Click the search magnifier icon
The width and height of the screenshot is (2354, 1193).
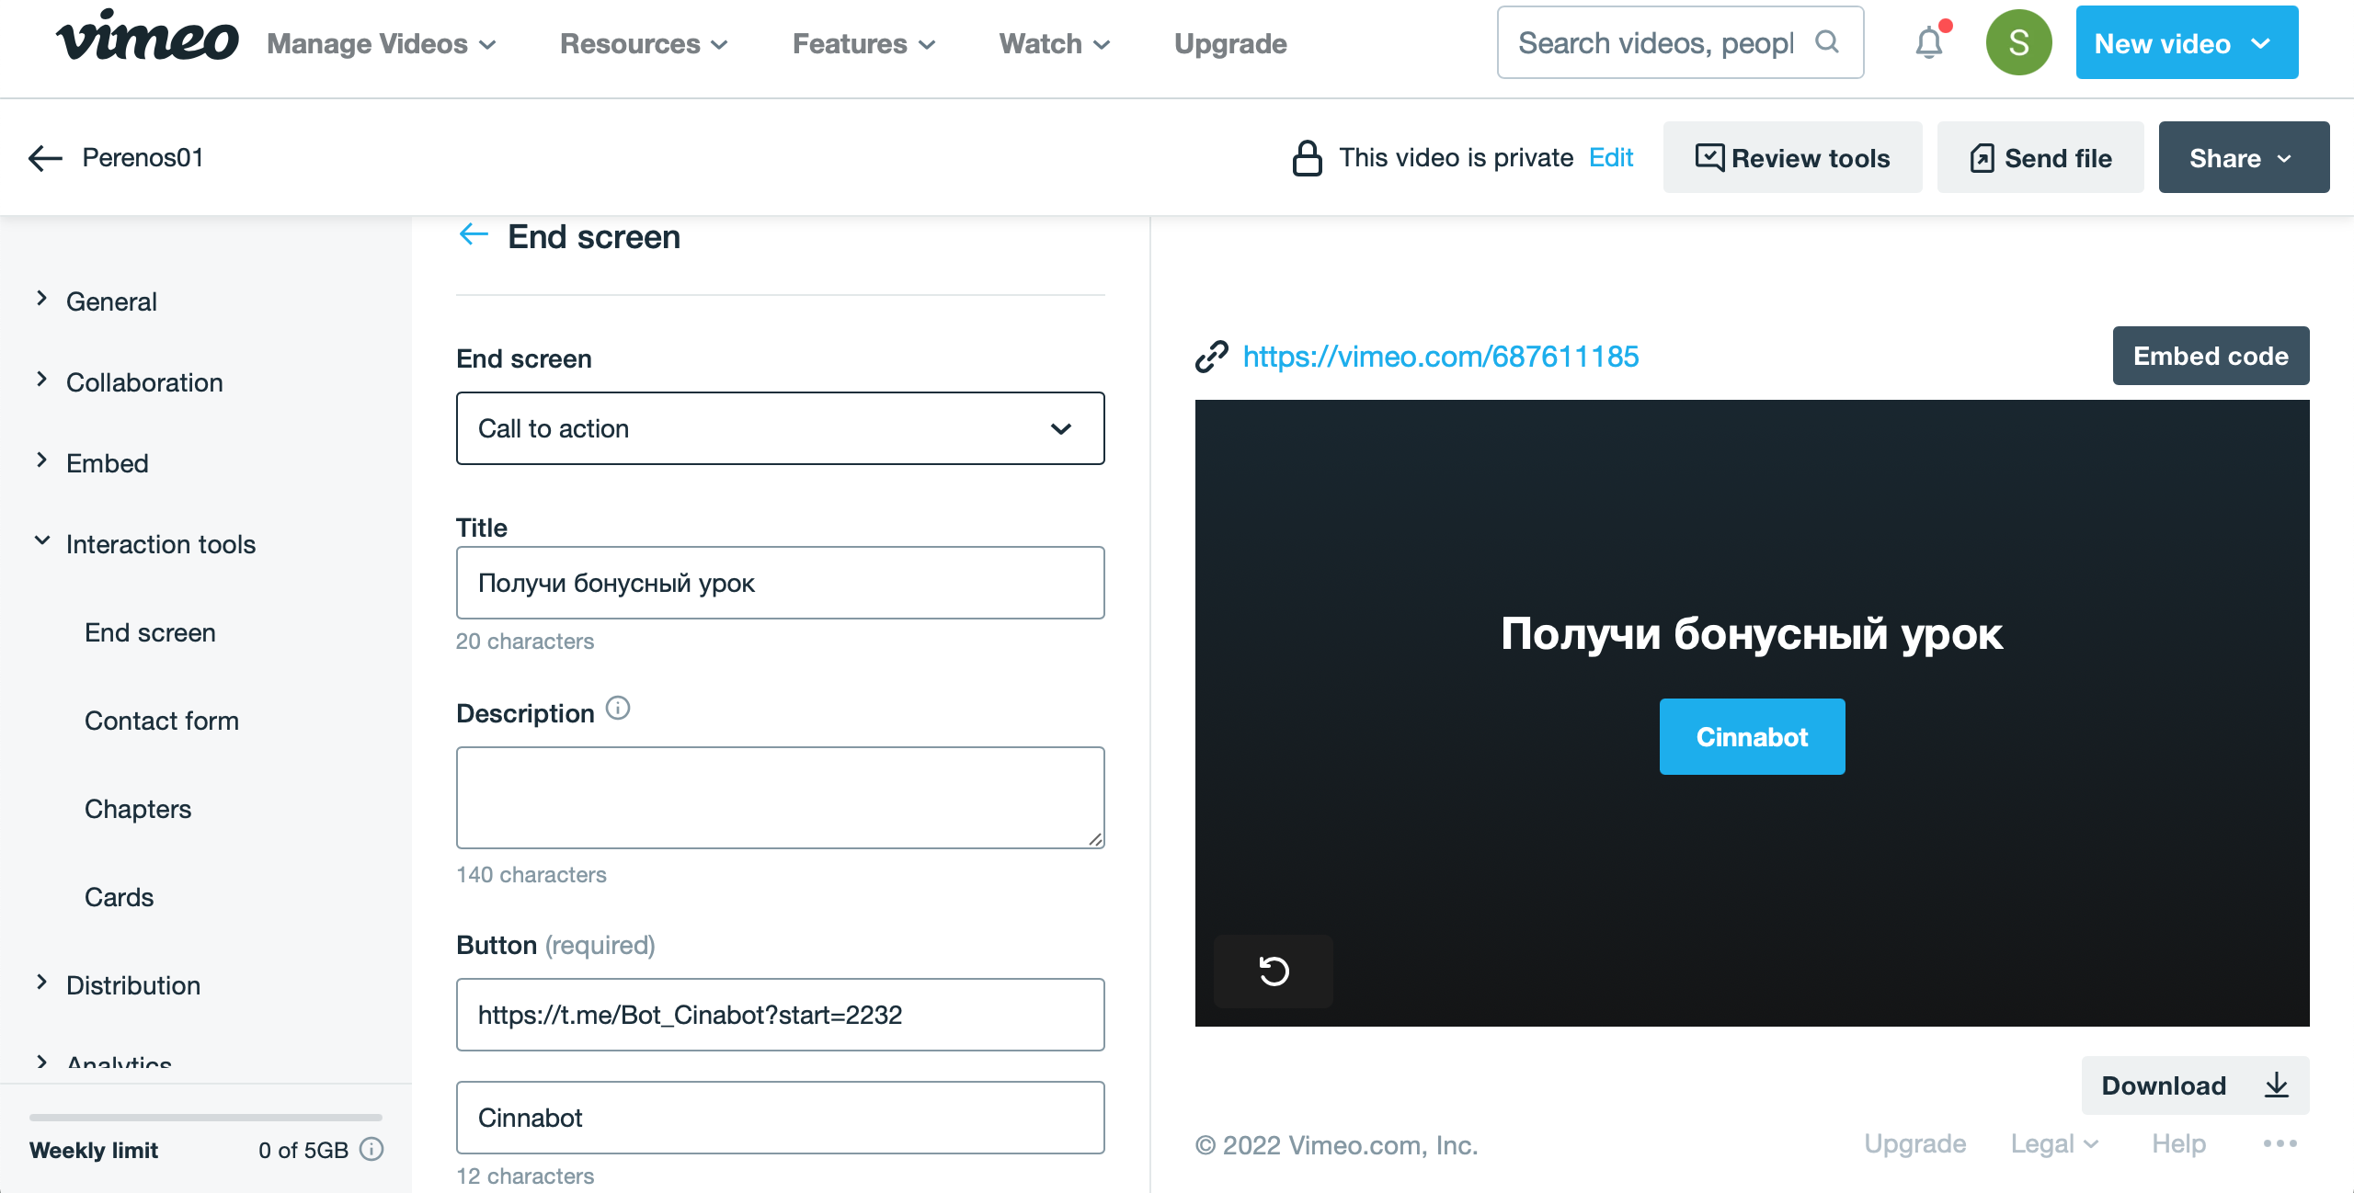[1827, 42]
